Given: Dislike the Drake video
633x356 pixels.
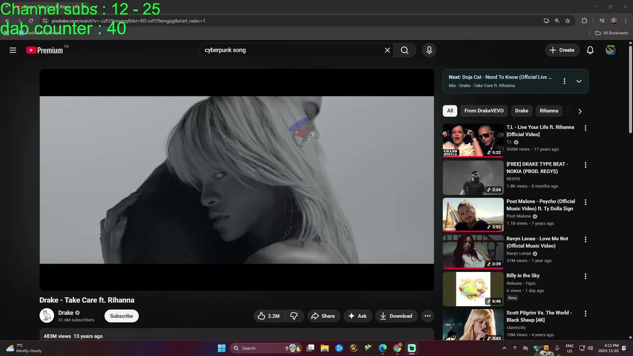Looking at the screenshot, I should tap(294, 316).
